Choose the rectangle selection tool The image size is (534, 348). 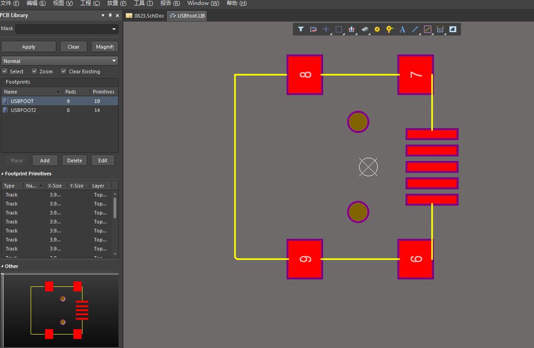(x=338, y=29)
